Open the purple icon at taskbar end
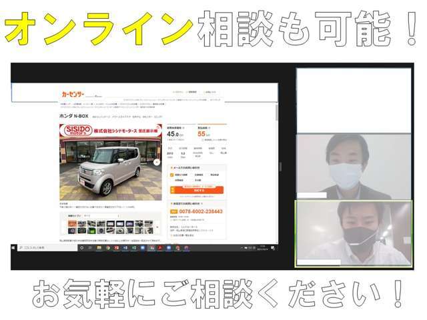The height and width of the screenshot is (320, 427). click(187, 248)
